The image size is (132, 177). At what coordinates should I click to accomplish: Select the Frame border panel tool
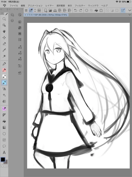[x=4, y=140]
